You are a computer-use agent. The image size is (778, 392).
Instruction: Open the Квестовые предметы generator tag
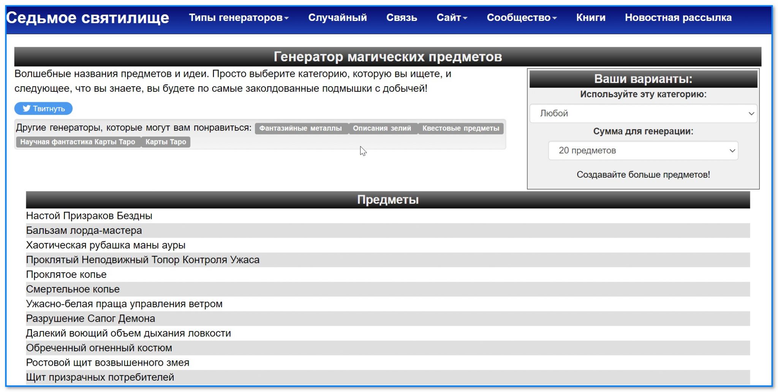click(x=461, y=129)
